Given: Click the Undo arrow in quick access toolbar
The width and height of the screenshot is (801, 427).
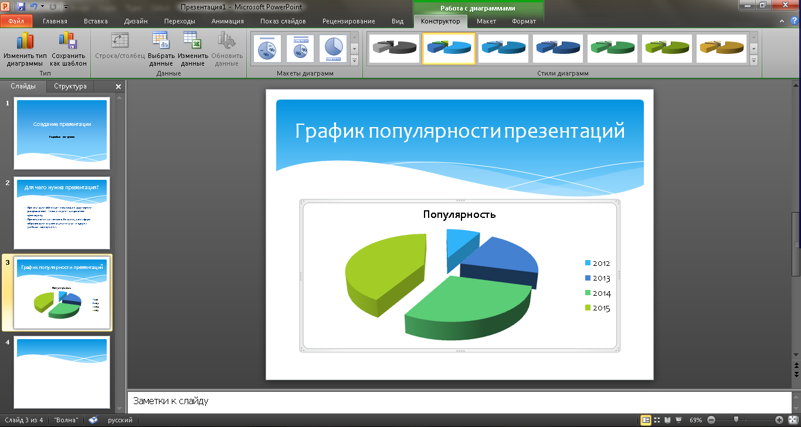Looking at the screenshot, I should point(33,7).
